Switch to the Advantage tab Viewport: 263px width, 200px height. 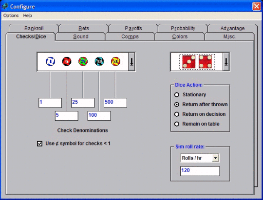(x=232, y=28)
